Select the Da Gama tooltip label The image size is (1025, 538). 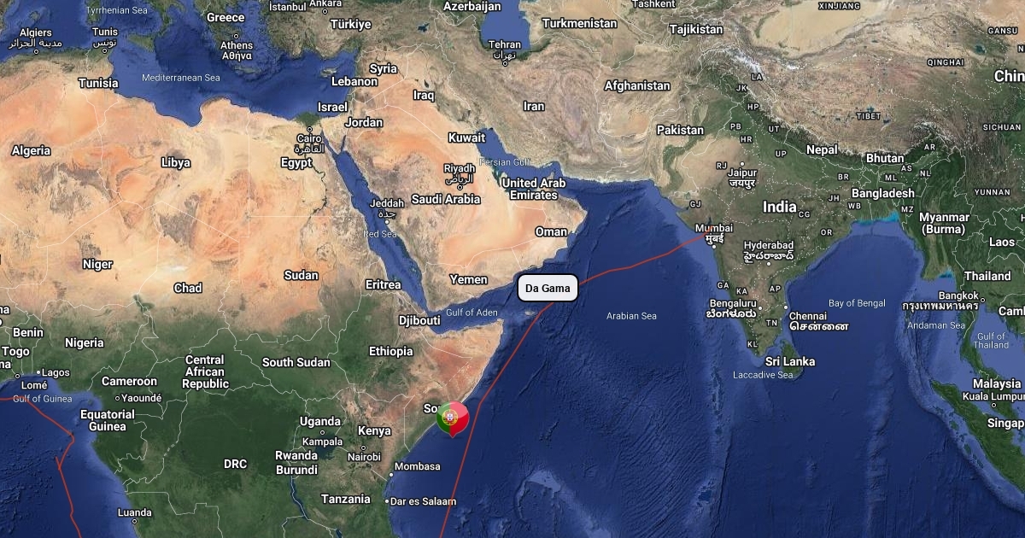pyautogui.click(x=548, y=289)
